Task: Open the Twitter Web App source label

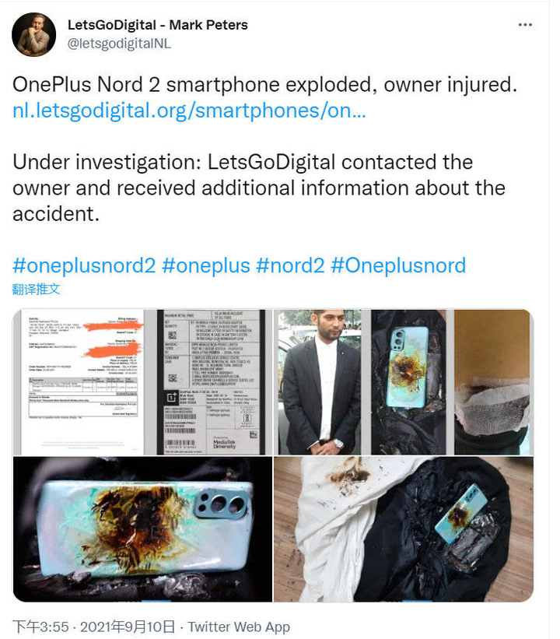Action: [x=239, y=627]
